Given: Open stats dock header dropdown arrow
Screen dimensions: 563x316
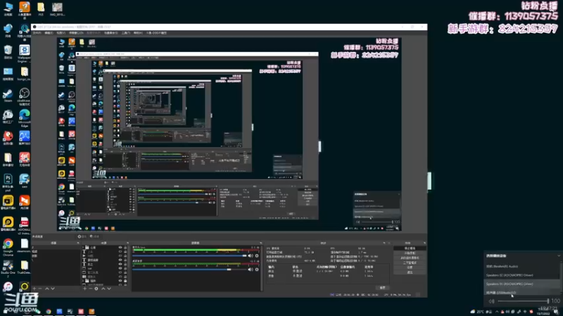Looking at the screenshot, I should click(x=384, y=243).
